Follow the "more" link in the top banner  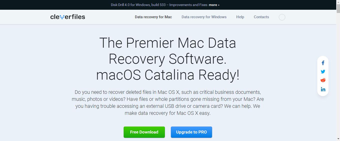[x=214, y=5]
